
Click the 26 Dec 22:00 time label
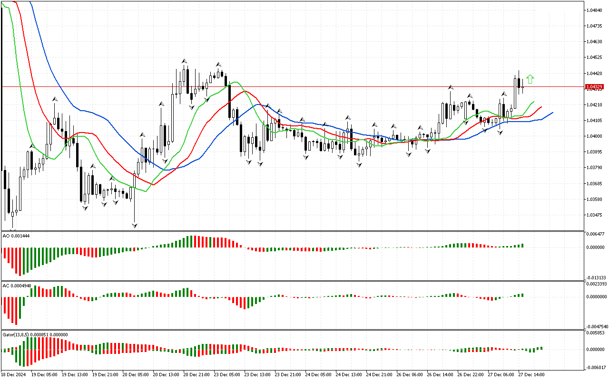471,375
